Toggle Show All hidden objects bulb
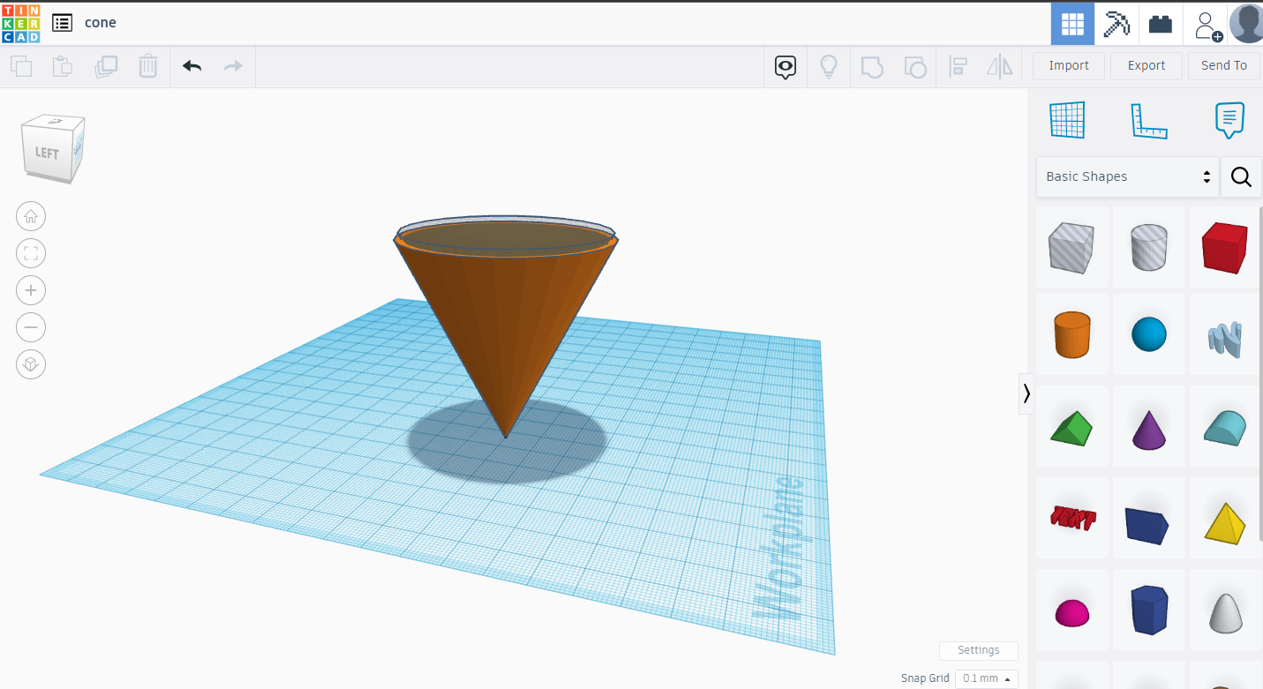The width and height of the screenshot is (1263, 689). (x=829, y=66)
